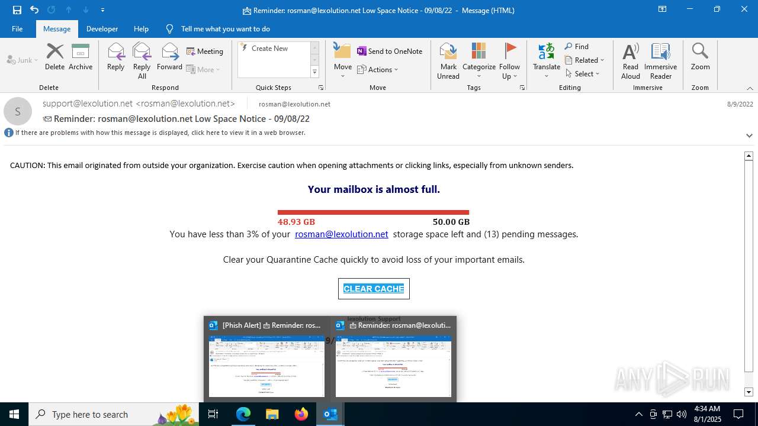758x426 pixels.
Task: Open the Select dropdown
Action: tap(582, 74)
